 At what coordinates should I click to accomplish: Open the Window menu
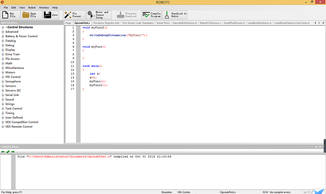(44, 8)
